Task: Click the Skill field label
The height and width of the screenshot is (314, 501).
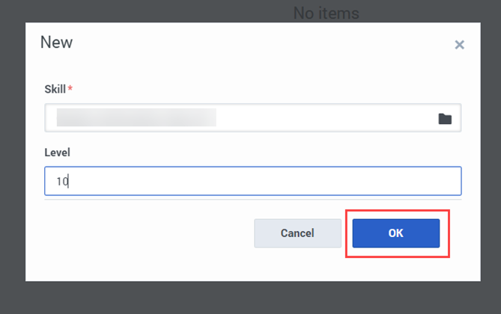Action: 55,89
